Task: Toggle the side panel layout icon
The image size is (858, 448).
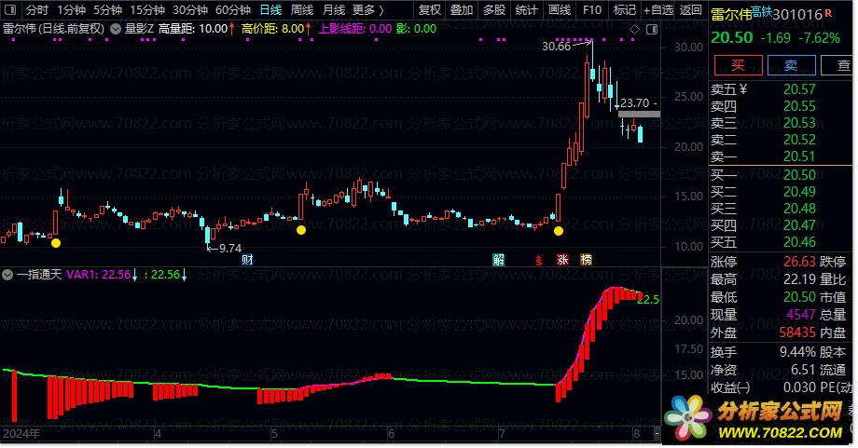Action: pyautogui.click(x=652, y=30)
